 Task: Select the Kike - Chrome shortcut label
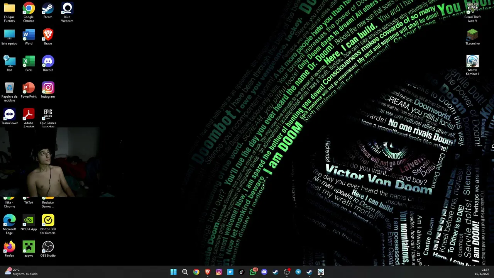coord(9,204)
